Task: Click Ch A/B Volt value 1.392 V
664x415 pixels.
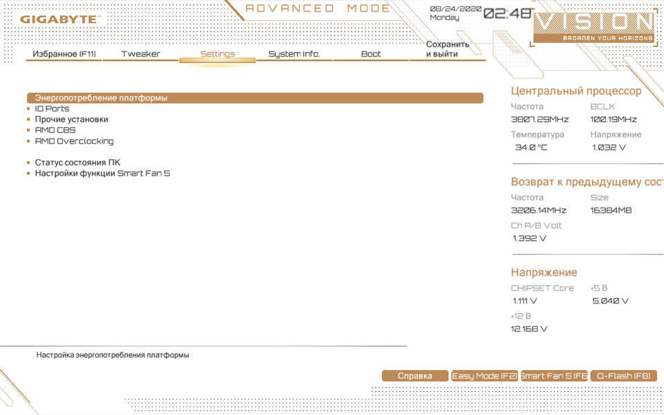Action: click(529, 239)
